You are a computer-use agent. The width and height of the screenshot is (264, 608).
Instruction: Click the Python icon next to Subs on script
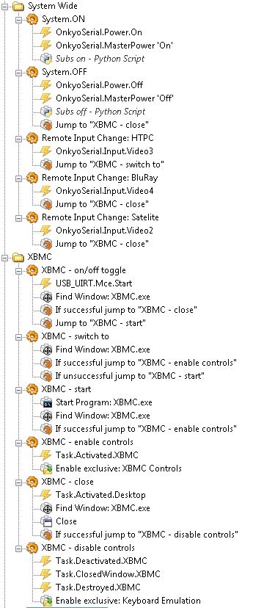pyautogui.click(x=46, y=59)
